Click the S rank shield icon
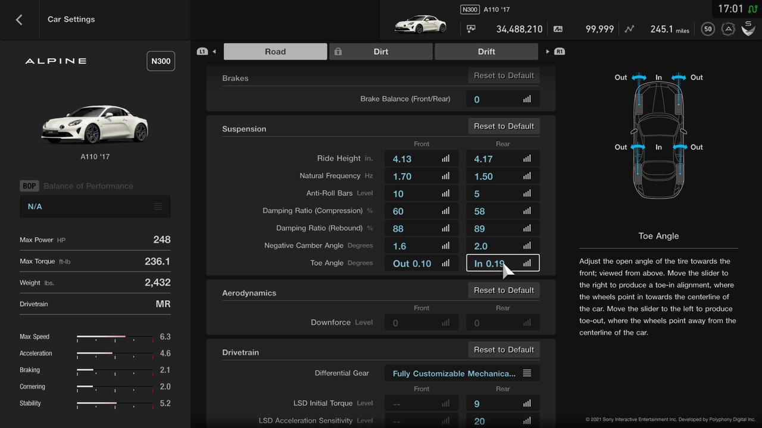 tap(748, 28)
